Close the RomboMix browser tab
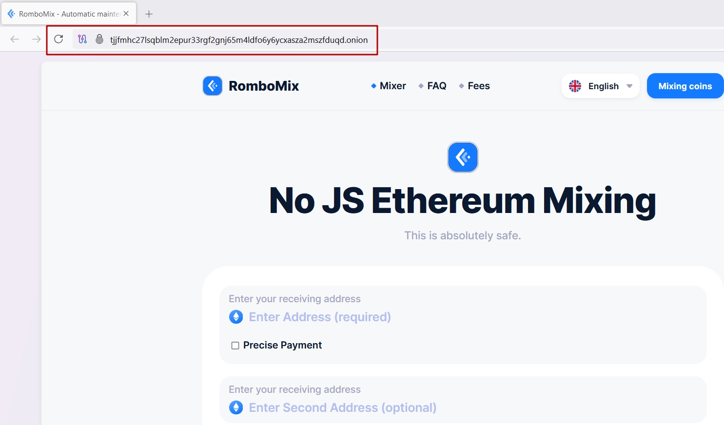Image resolution: width=724 pixels, height=425 pixels. (126, 14)
